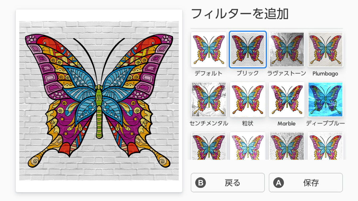Click the B icon on 戻る button
This screenshot has width=358, height=201.
[x=201, y=183]
